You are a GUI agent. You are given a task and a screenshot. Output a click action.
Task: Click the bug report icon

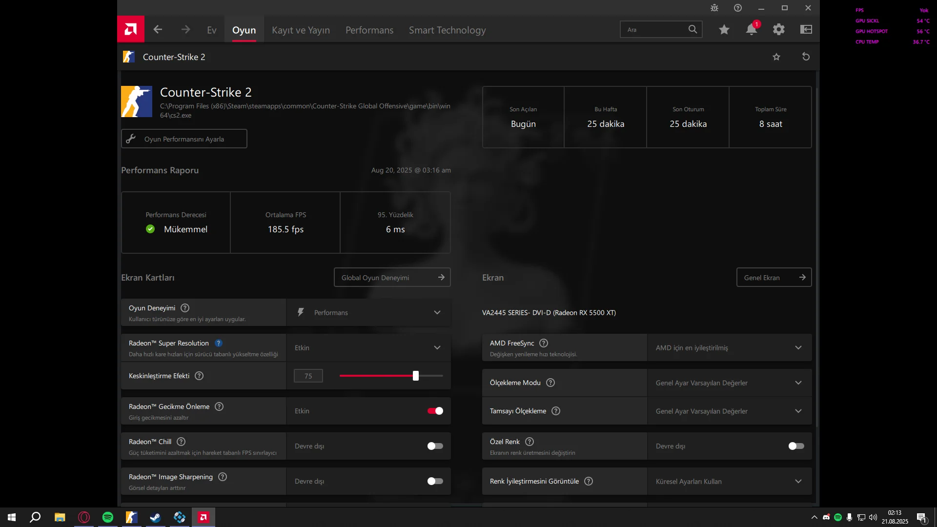(714, 8)
